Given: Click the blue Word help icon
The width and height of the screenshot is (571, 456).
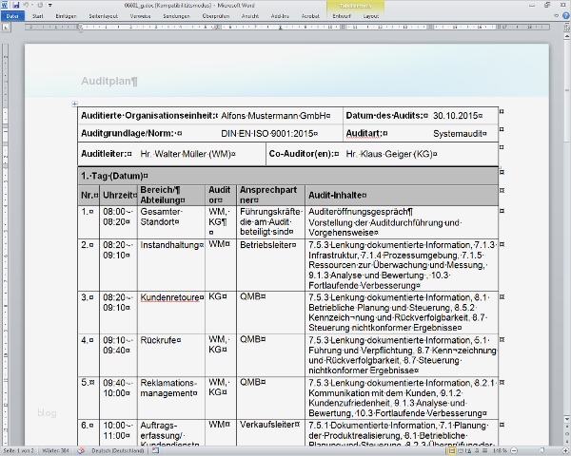Looking at the screenshot, I should [564, 16].
